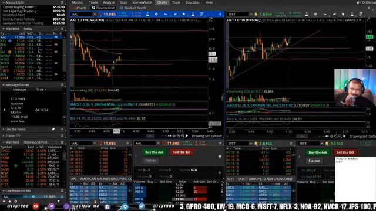Switch to the Flexible Grid tab
This screenshot has height=211, width=376.
coord(103,8)
